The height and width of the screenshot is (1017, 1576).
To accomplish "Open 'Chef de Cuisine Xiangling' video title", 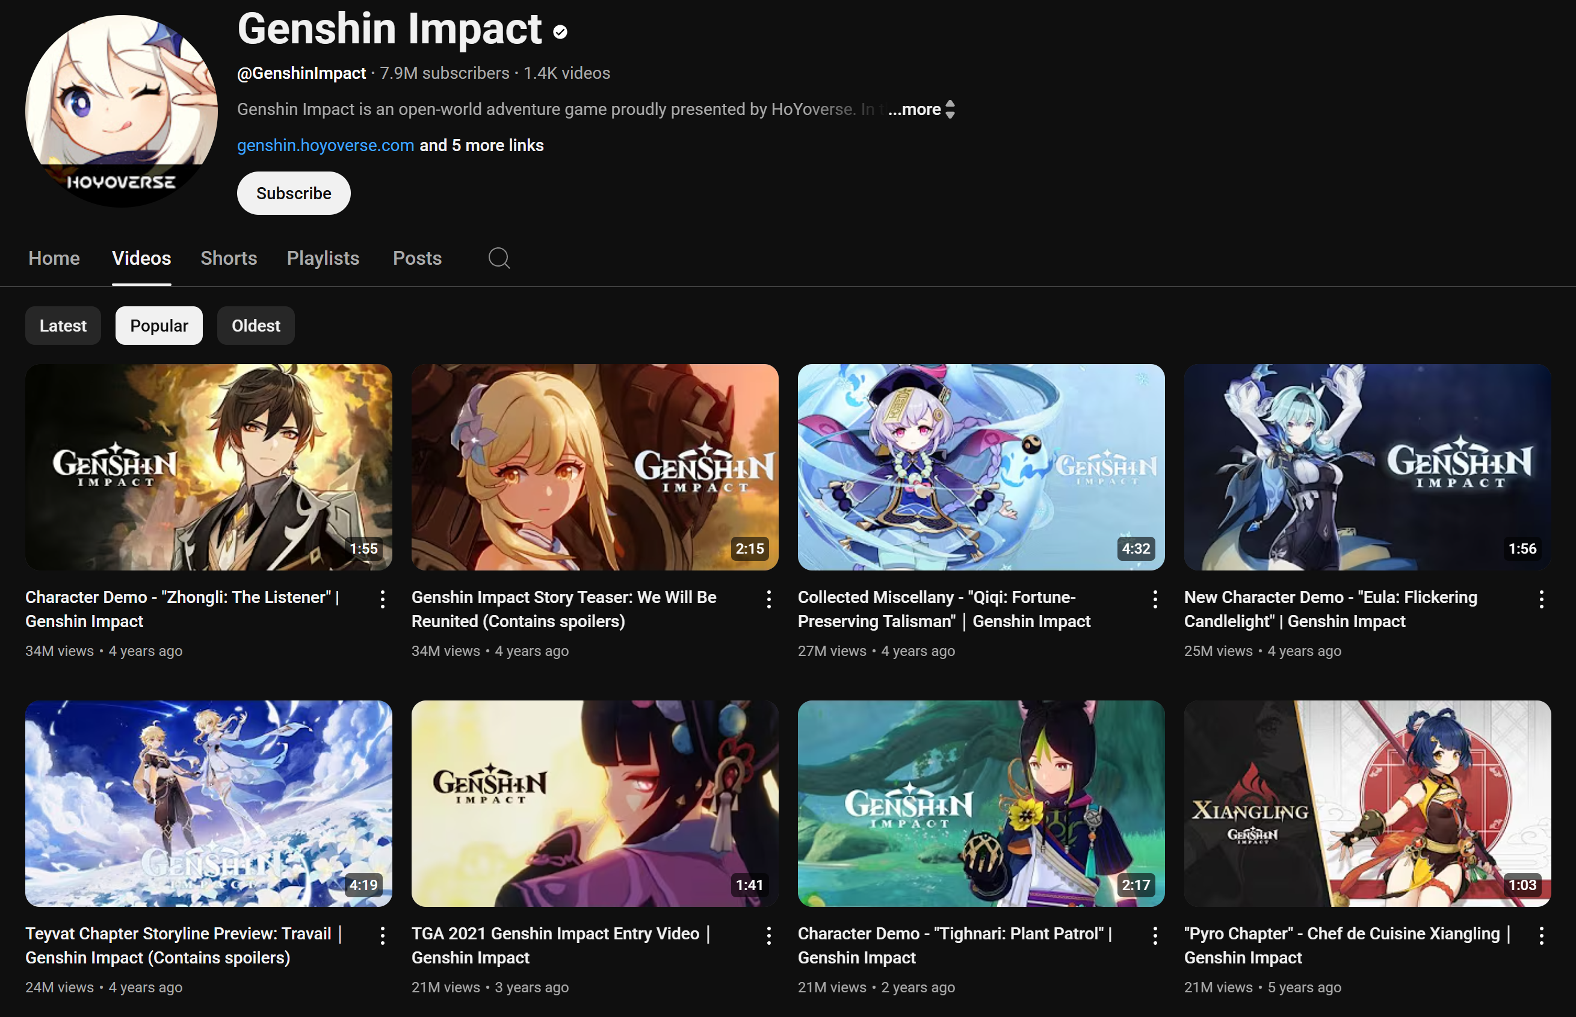I will (1347, 945).
